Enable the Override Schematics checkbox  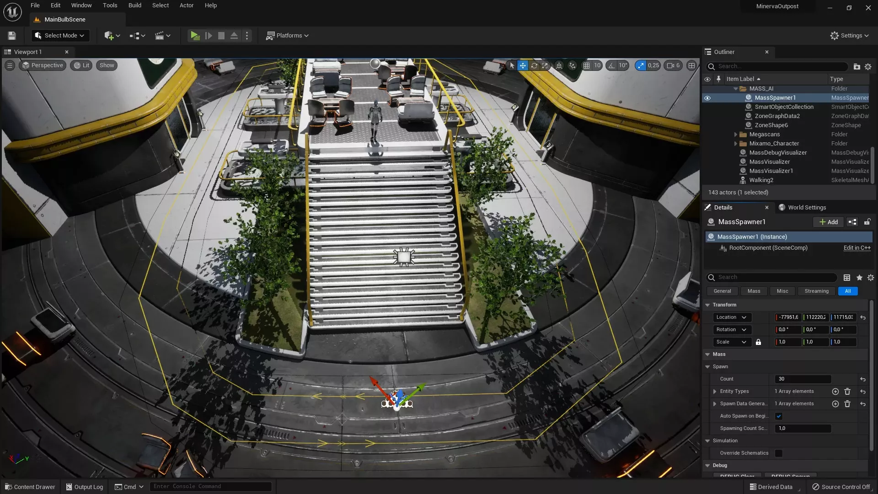click(x=779, y=453)
